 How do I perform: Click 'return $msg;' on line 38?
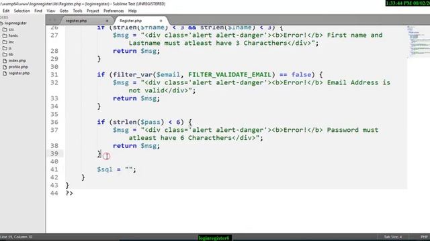coord(136,146)
